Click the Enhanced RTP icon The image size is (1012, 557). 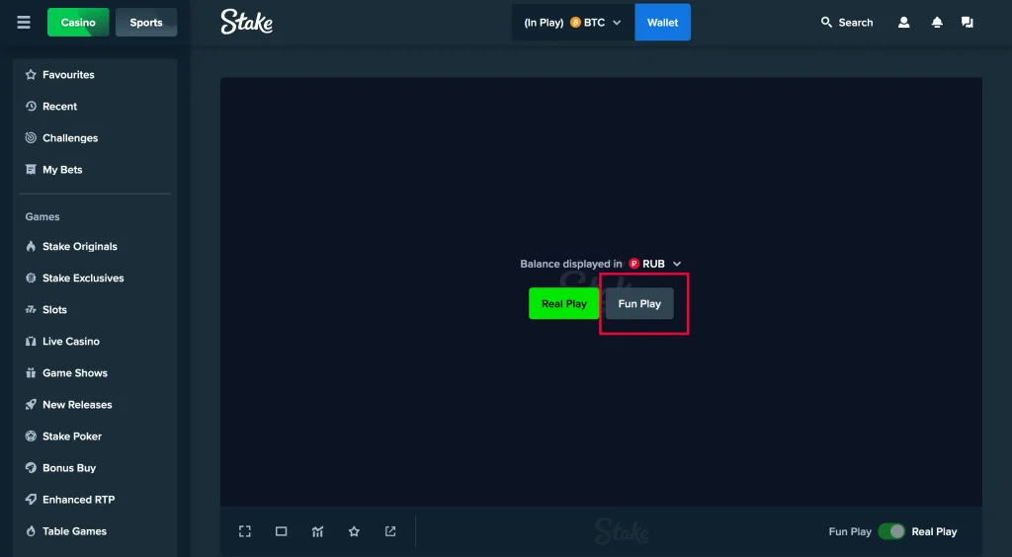click(x=31, y=499)
